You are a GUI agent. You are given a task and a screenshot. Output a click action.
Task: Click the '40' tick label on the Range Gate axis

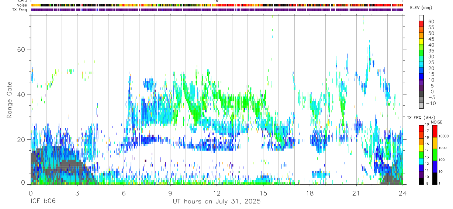point(22,94)
